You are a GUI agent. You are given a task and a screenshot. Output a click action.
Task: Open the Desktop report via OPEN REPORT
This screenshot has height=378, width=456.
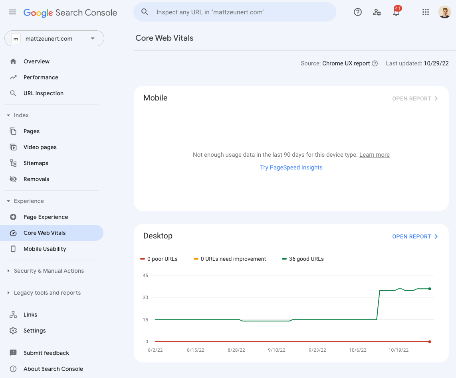click(412, 236)
